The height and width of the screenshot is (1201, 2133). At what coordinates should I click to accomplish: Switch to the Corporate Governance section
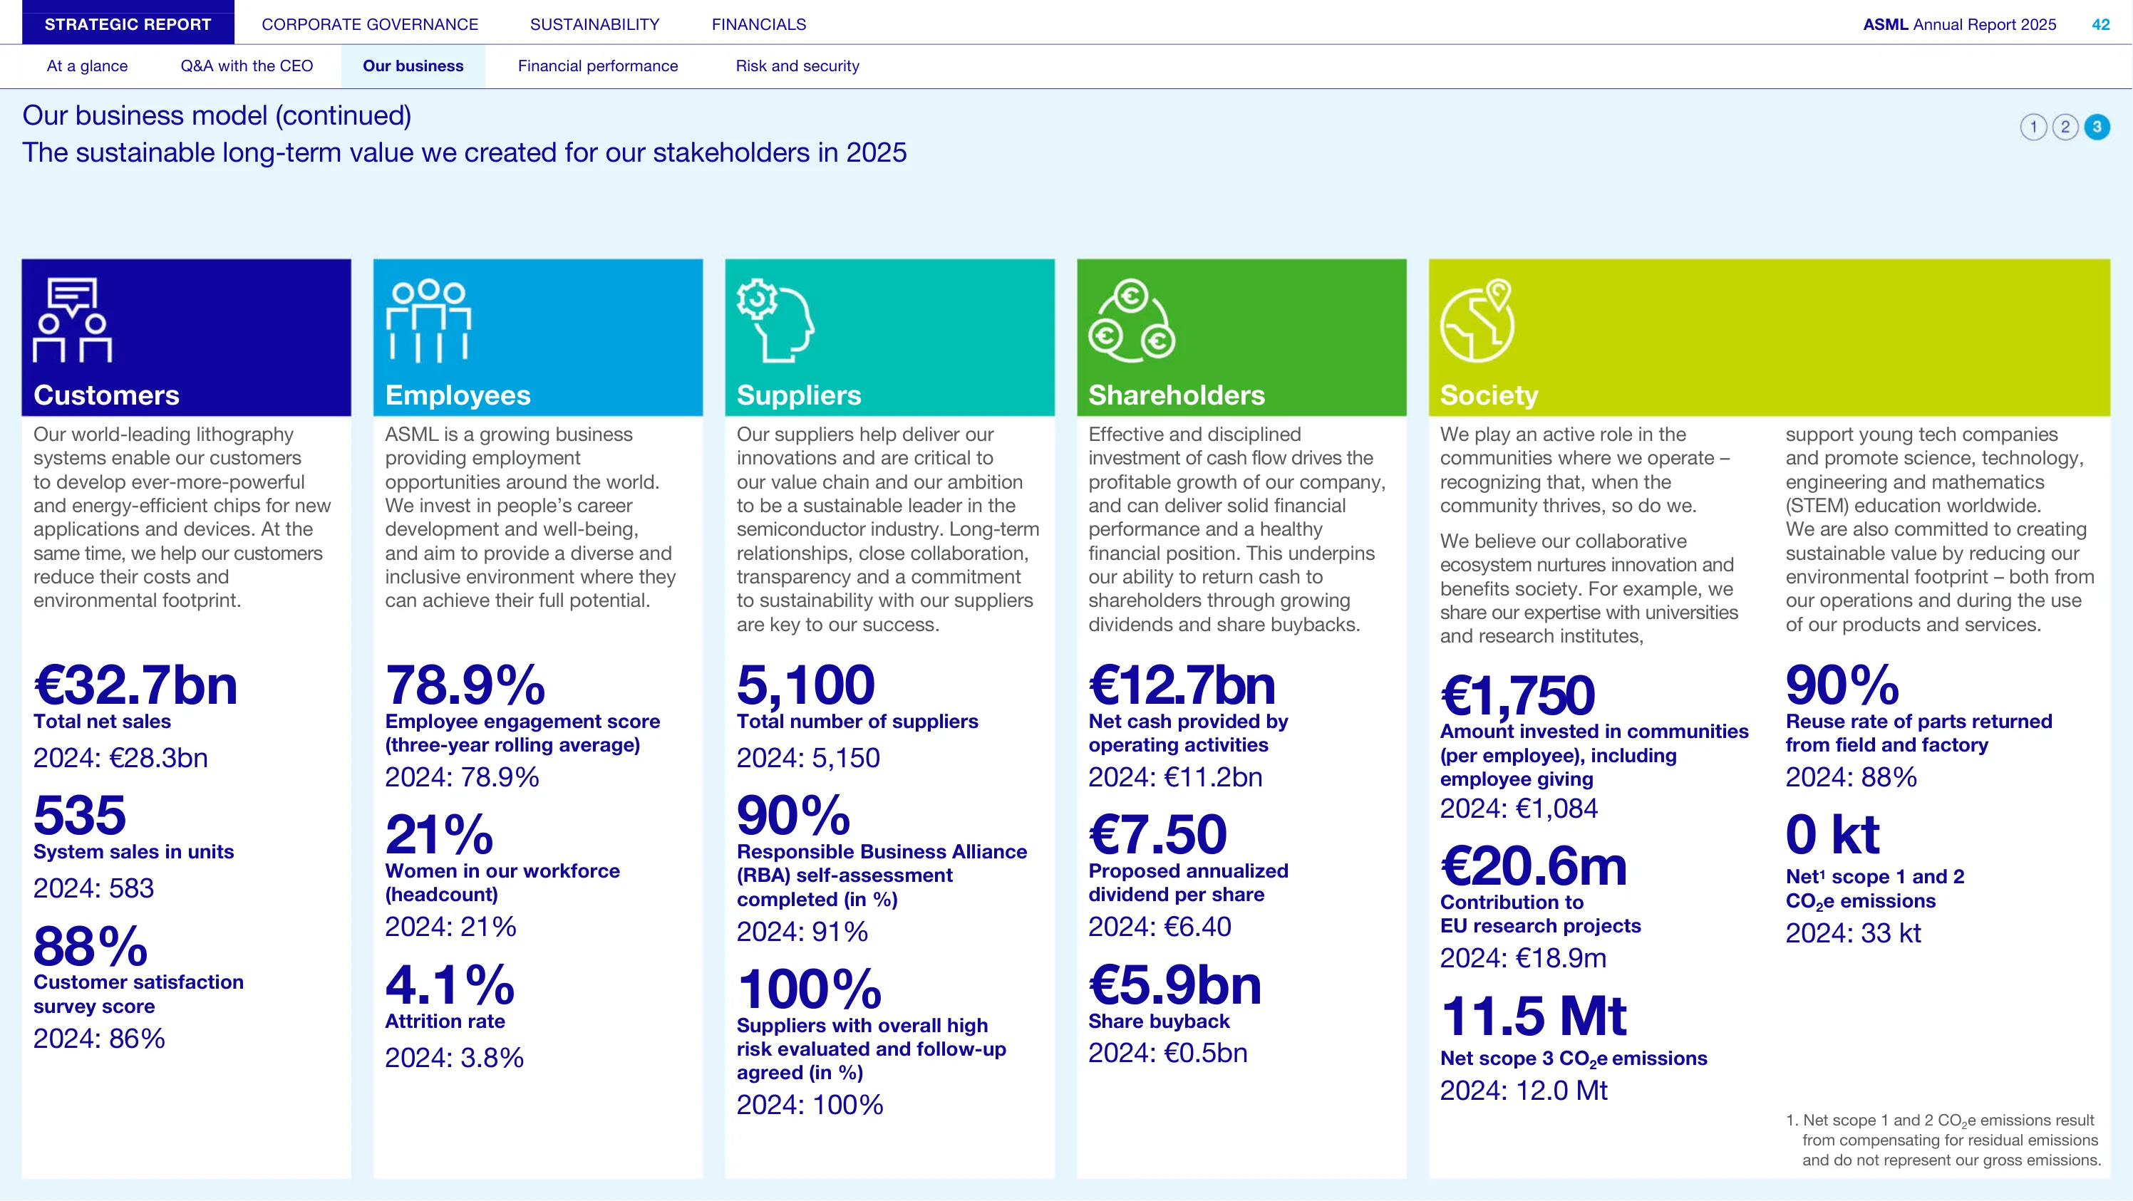point(370,24)
